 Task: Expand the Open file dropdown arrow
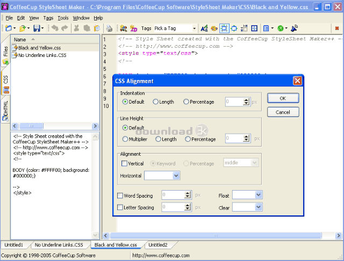[28, 28]
